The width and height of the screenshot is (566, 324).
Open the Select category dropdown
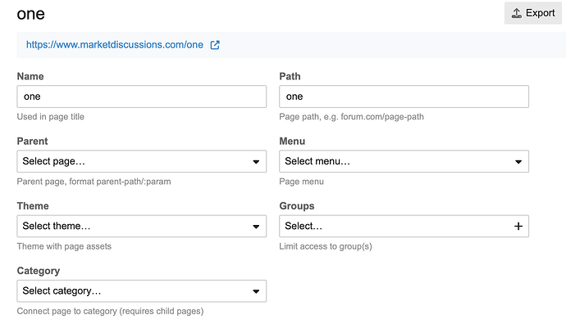coord(141,291)
